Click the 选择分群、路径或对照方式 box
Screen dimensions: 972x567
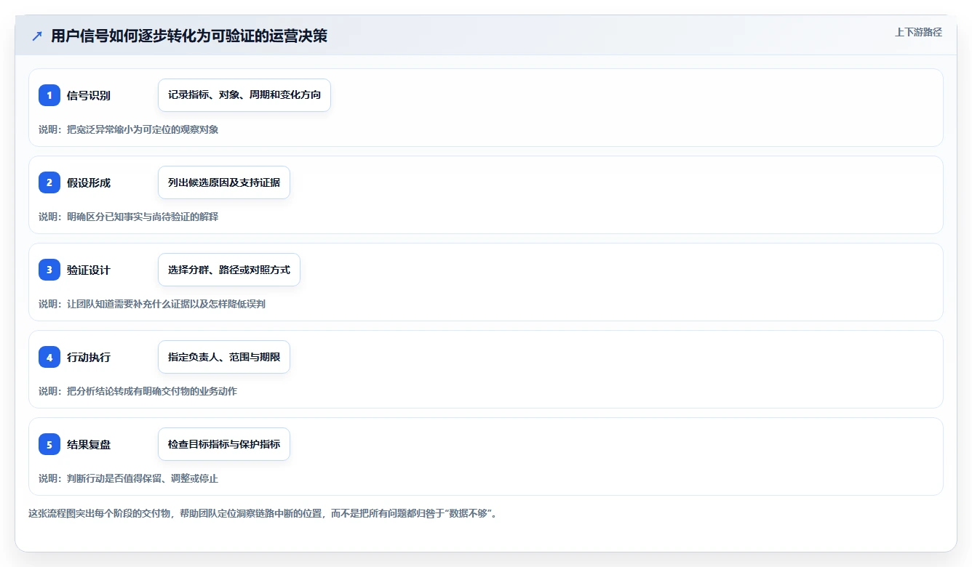pos(229,270)
